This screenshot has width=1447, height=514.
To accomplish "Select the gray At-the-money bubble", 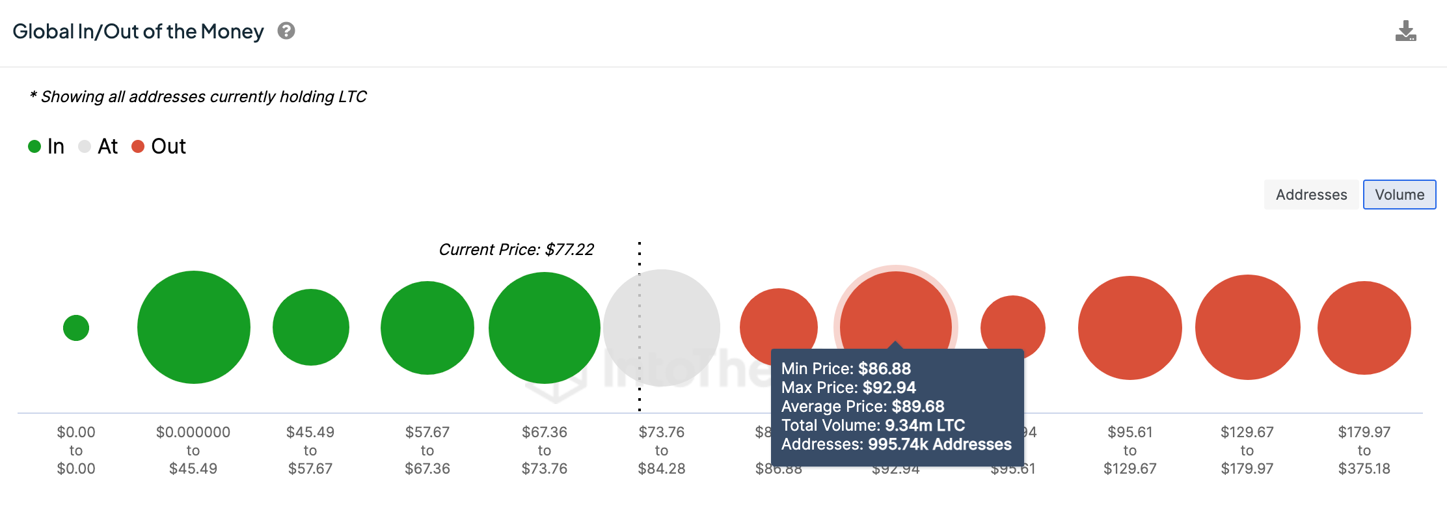I will 661,327.
